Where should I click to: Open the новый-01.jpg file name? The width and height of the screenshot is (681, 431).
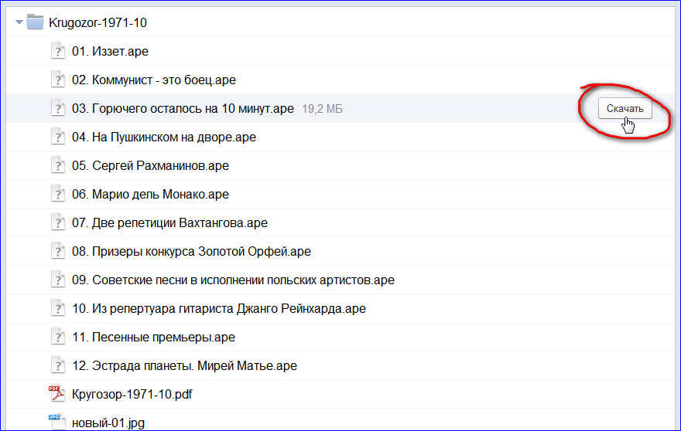[108, 423]
